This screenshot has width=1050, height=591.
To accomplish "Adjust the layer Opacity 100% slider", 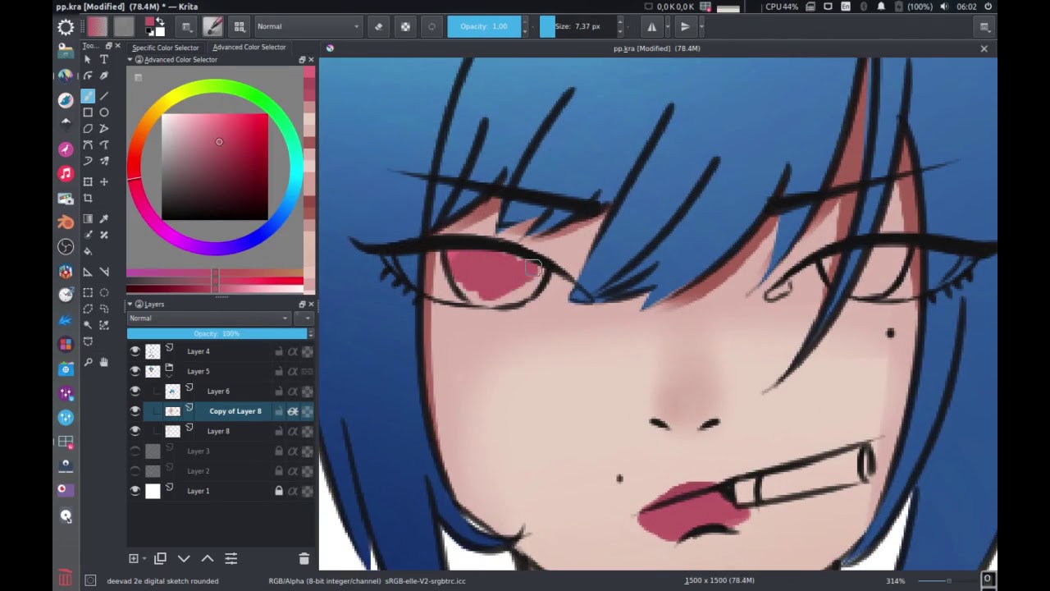I will (216, 333).
